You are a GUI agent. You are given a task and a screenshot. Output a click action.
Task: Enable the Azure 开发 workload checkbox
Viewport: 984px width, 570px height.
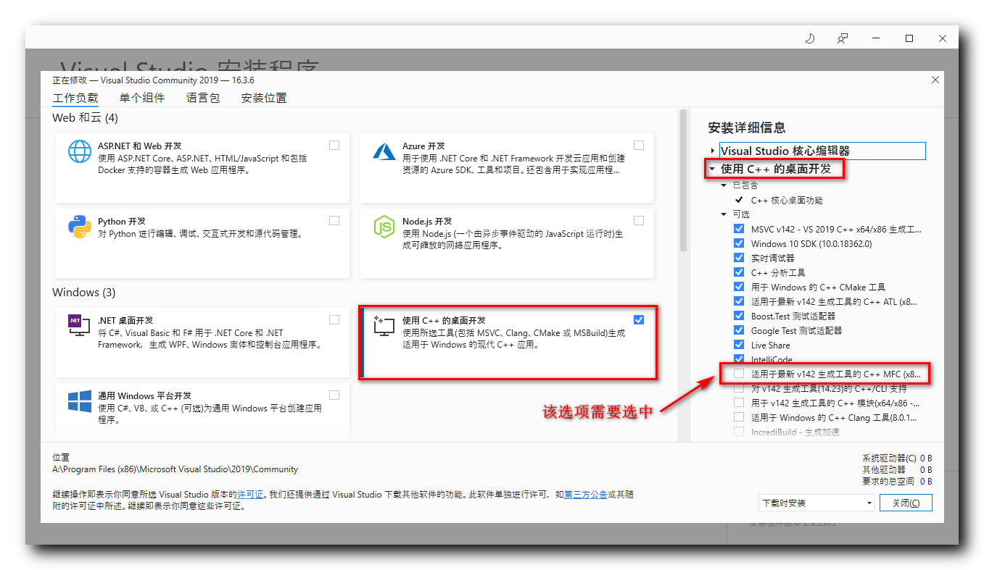(x=639, y=145)
